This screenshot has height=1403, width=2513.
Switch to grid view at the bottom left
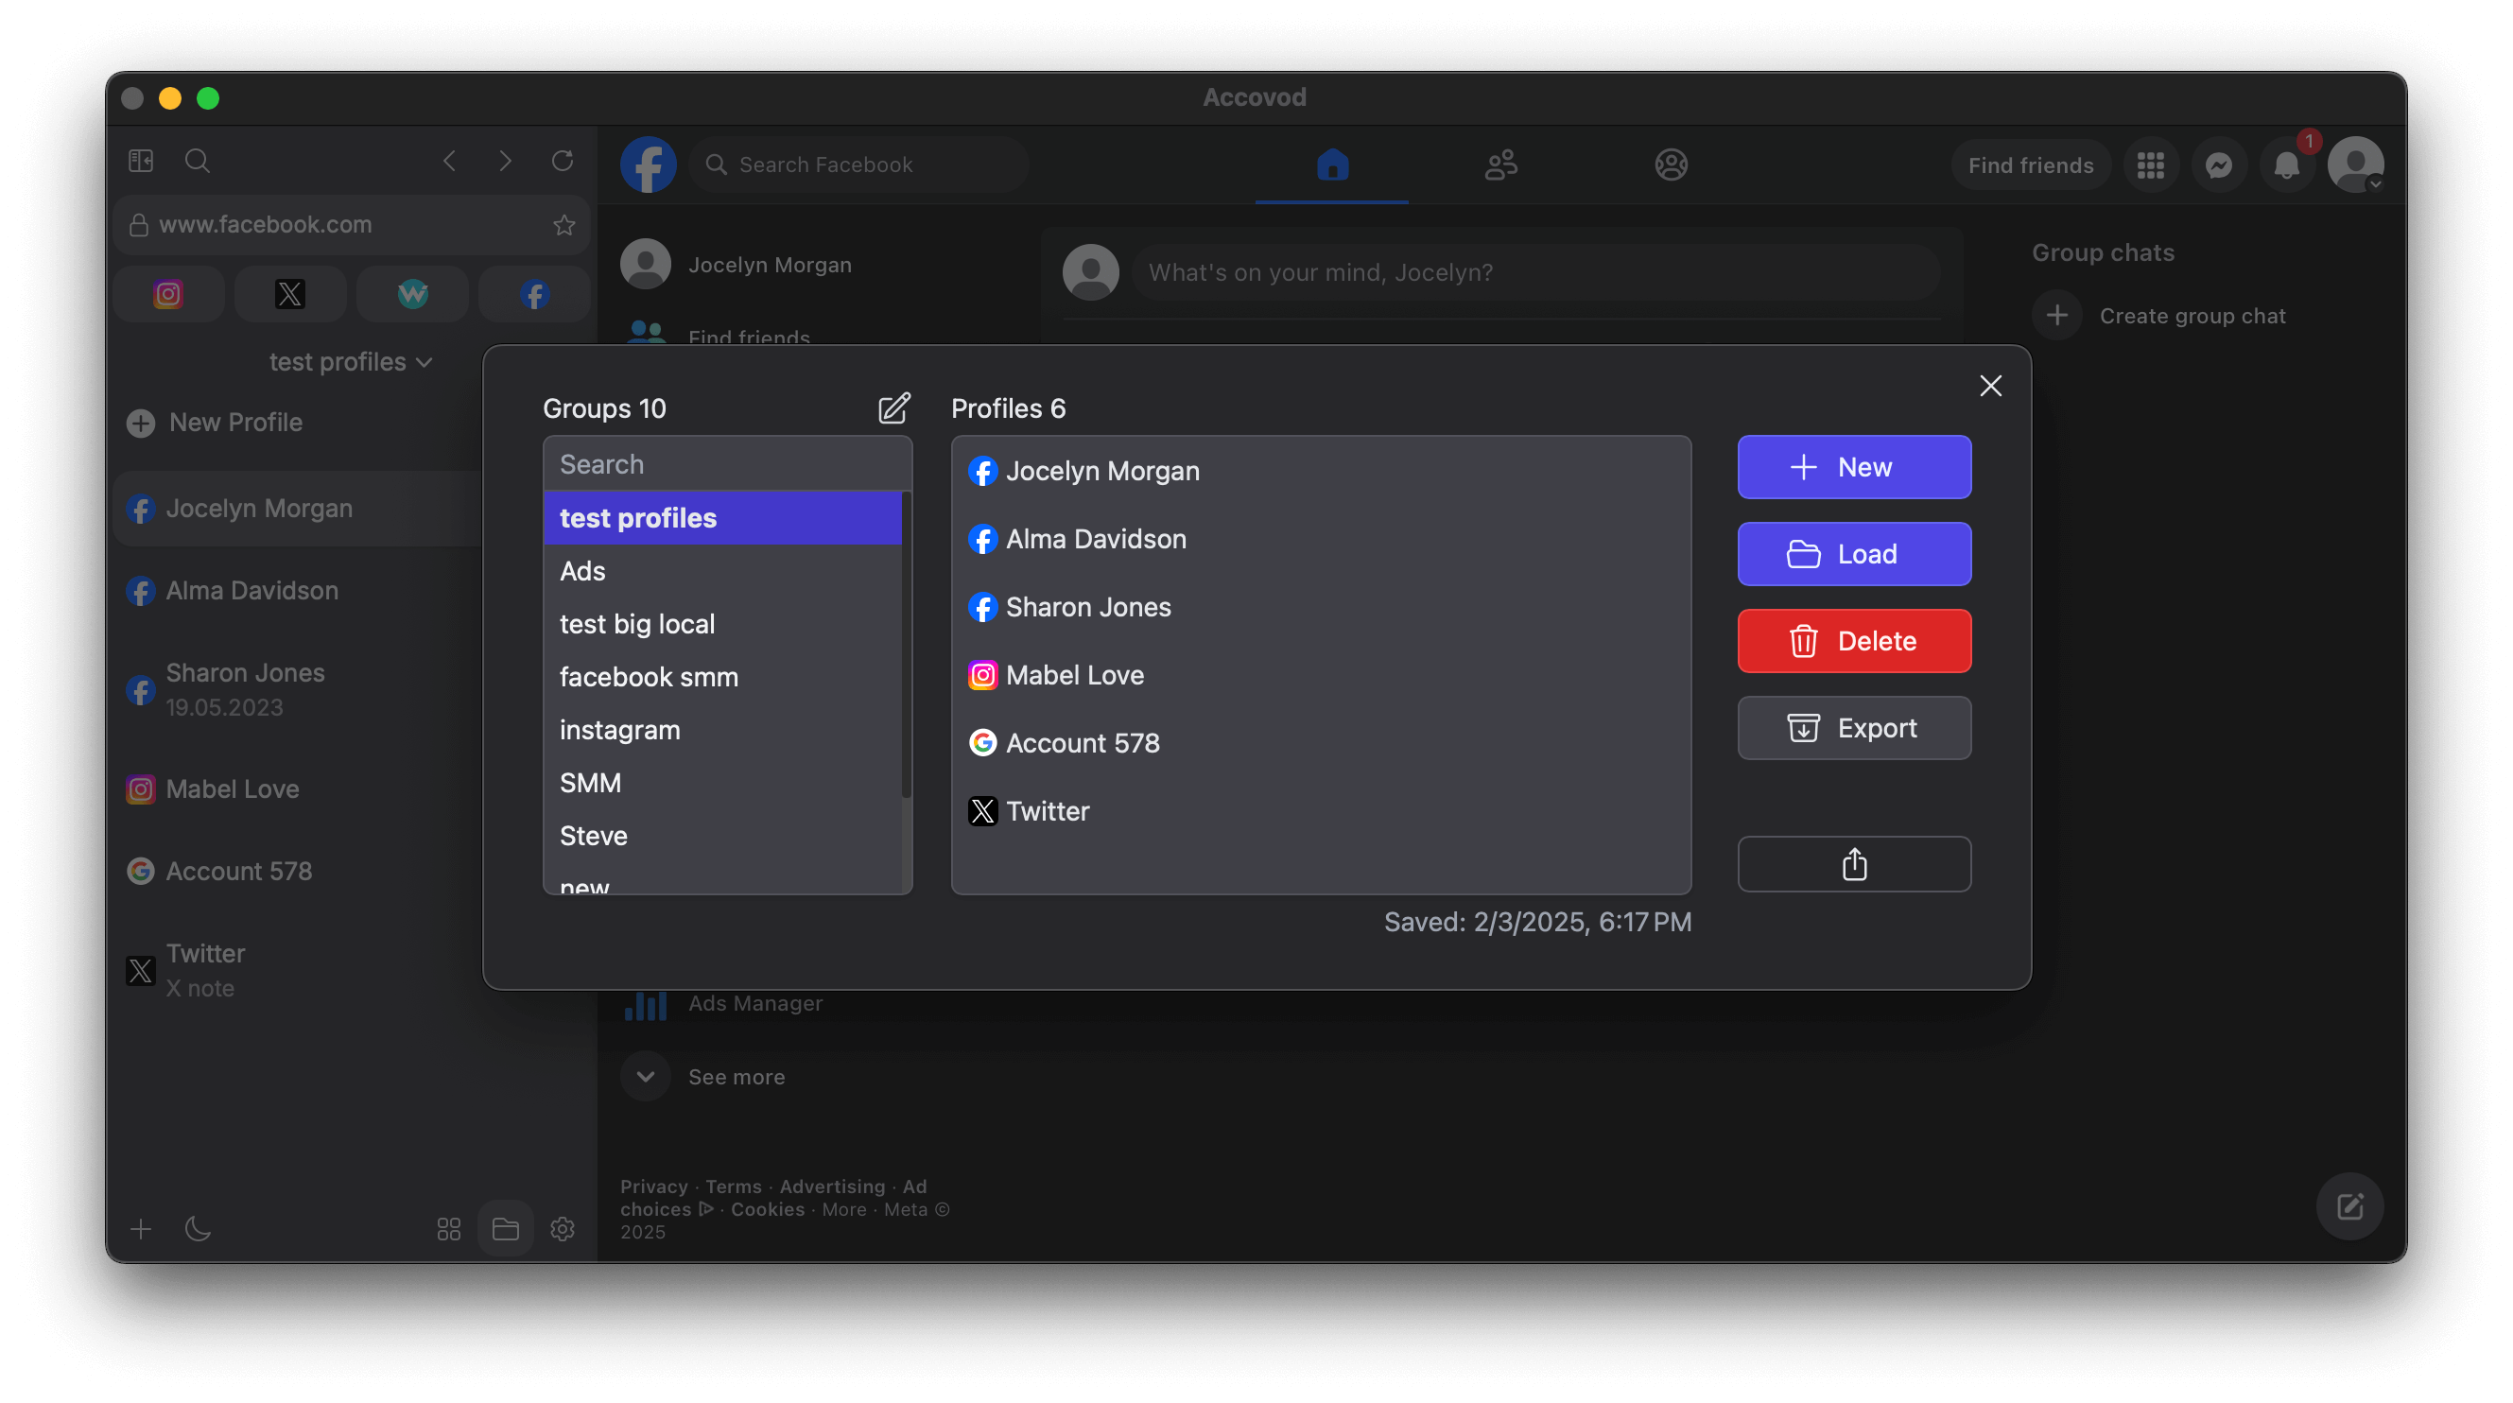449,1229
